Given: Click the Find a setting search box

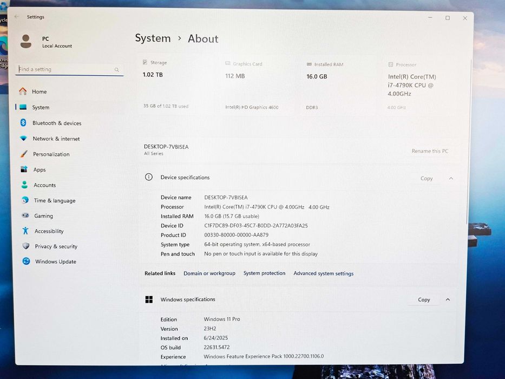Looking at the screenshot, I should click(x=69, y=69).
